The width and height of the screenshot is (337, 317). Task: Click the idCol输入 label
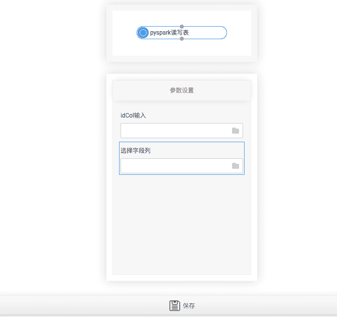coord(133,116)
